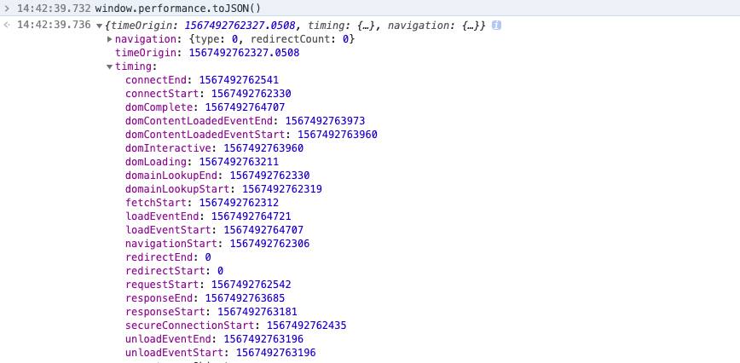This screenshot has height=363, width=740.
Task: Click the console input prompt chevron
Action: click(8, 9)
